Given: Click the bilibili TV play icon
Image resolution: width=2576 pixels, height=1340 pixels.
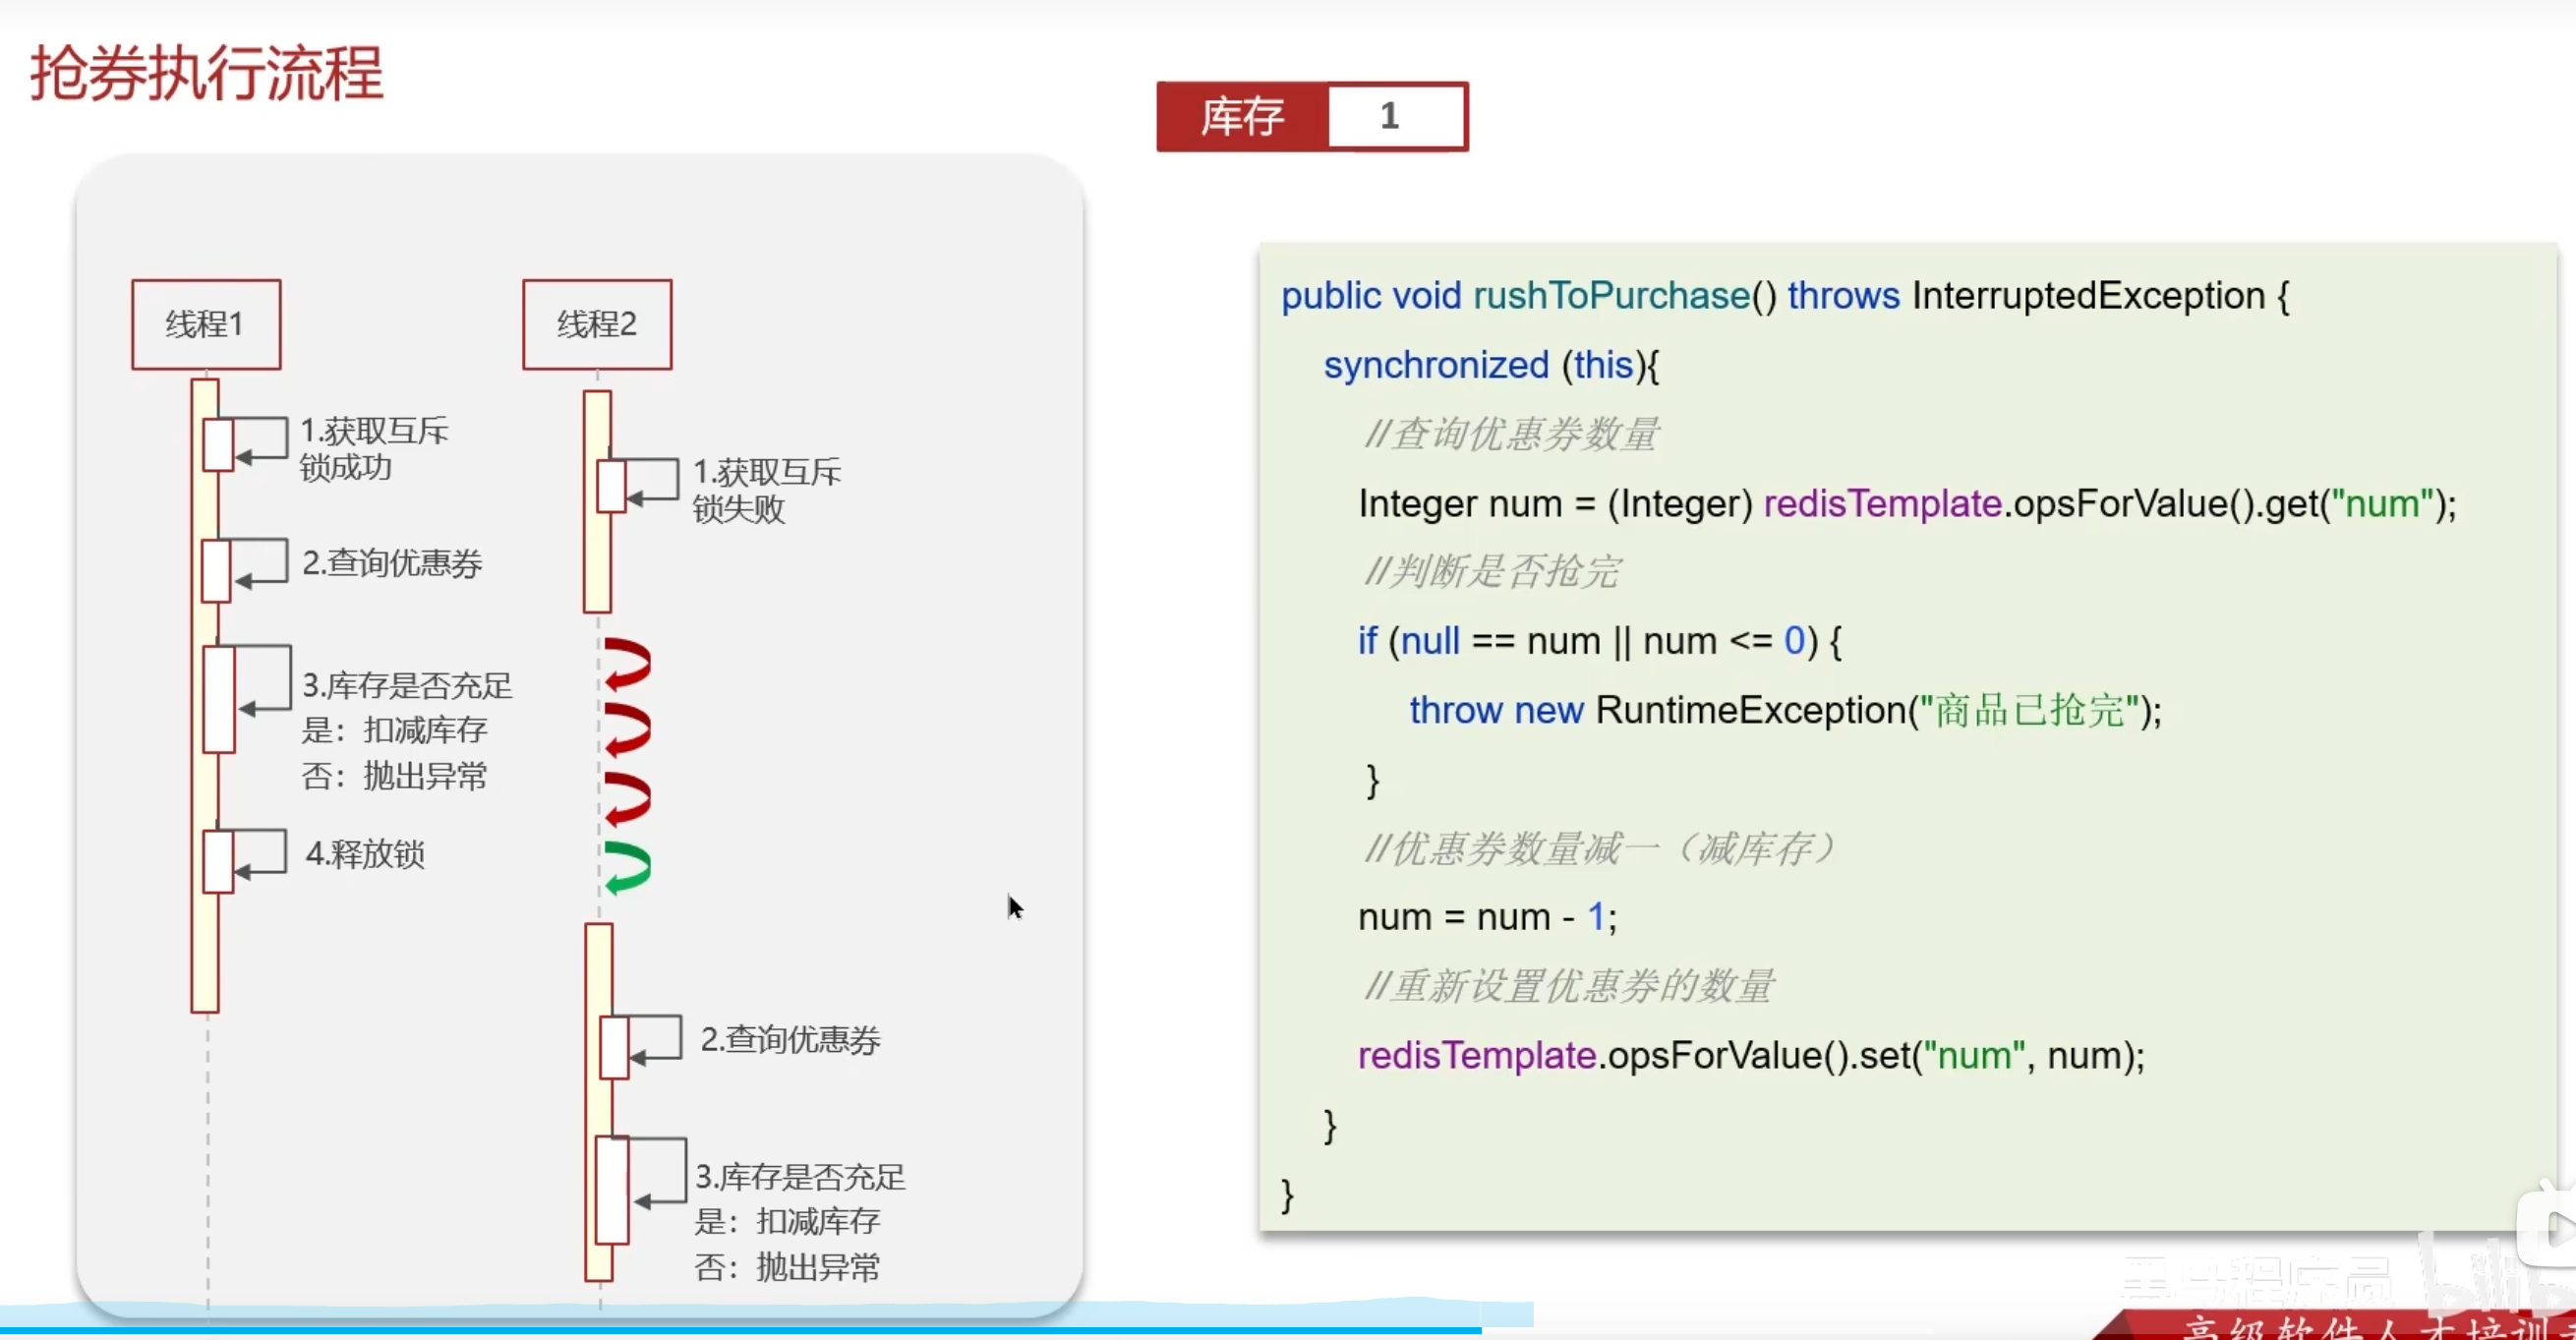Looking at the screenshot, I should point(2550,1227).
